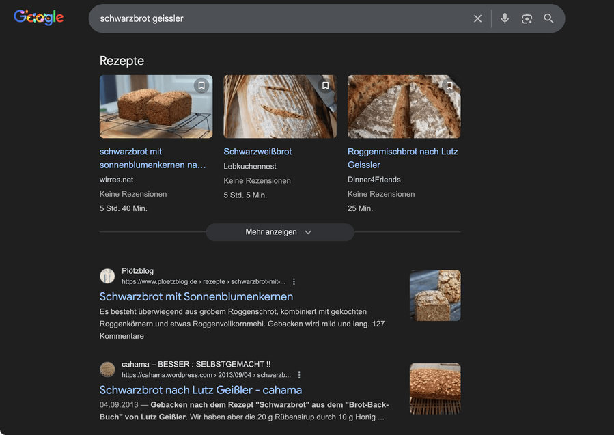Viewport: 614px width, 435px height.
Task: Click the Plötzblog site favicon
Action: pyautogui.click(x=107, y=275)
